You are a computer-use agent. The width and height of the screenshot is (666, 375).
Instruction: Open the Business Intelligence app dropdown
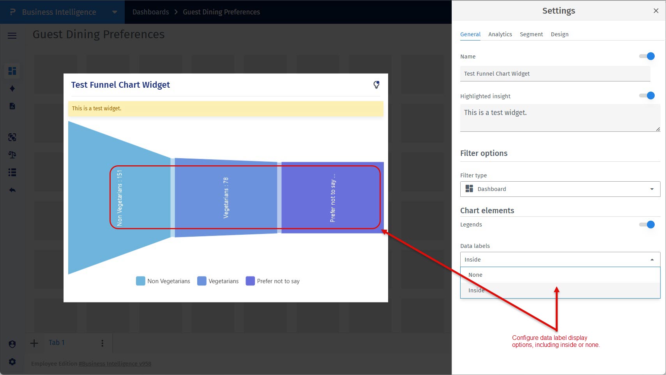pos(114,12)
